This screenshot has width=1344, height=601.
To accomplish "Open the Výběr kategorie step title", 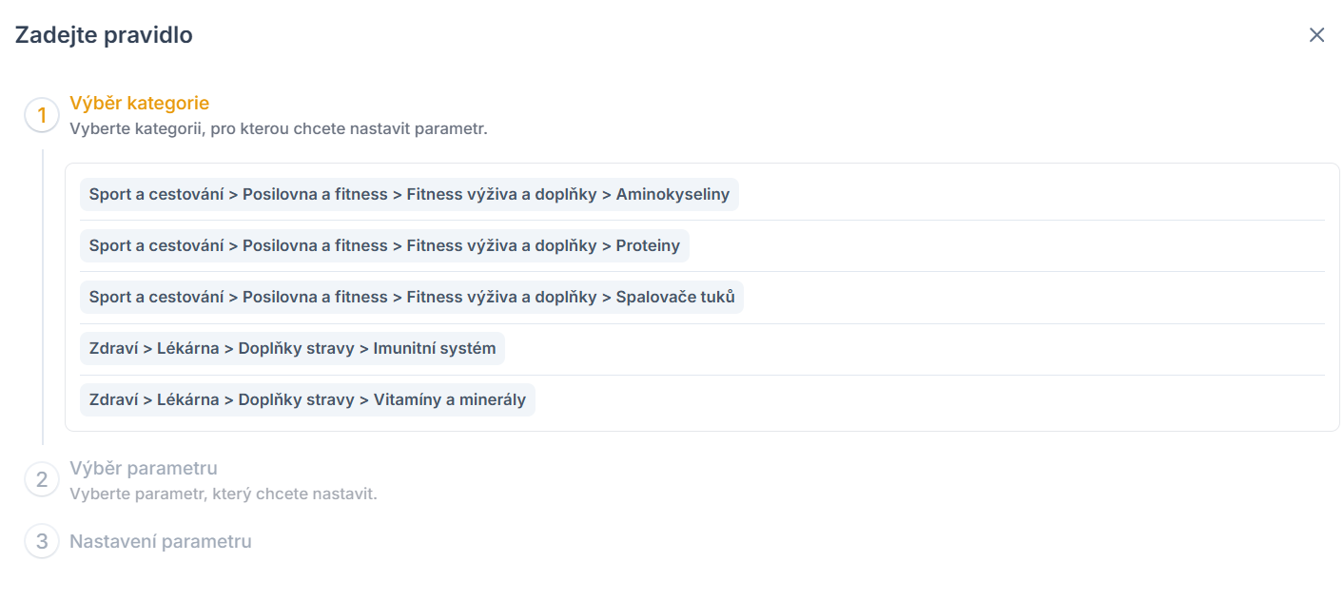I will point(139,103).
